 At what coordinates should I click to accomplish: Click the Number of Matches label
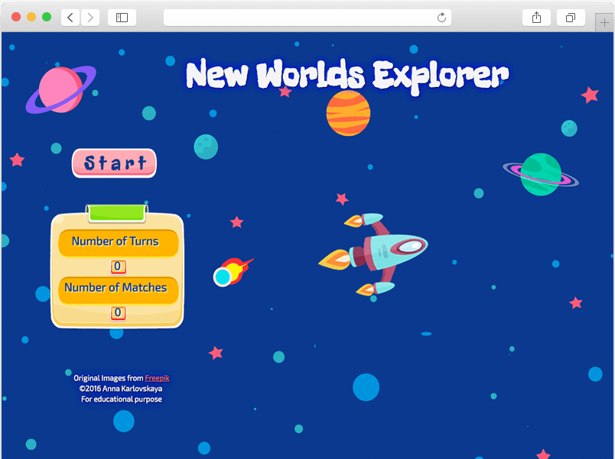tap(116, 288)
